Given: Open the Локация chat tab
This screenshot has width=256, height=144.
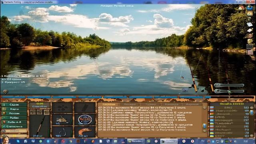Looking at the screenshot, I should [130, 104].
